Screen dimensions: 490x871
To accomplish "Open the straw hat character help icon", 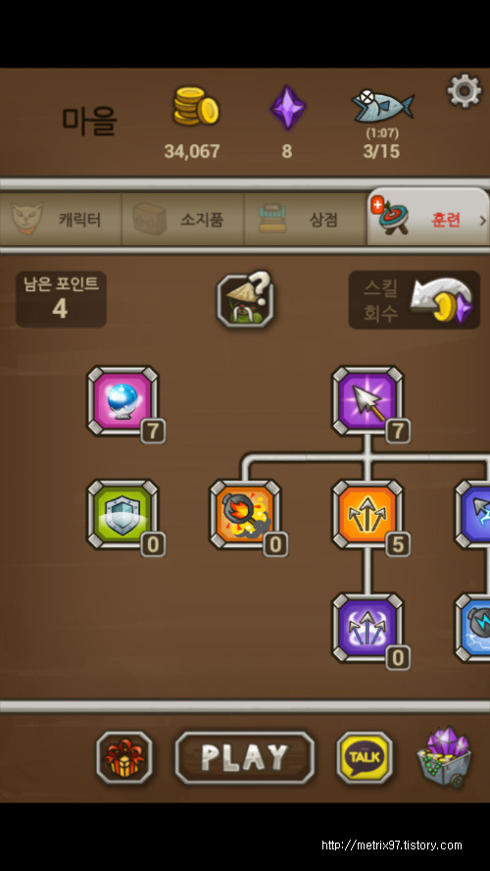I will click(x=245, y=299).
